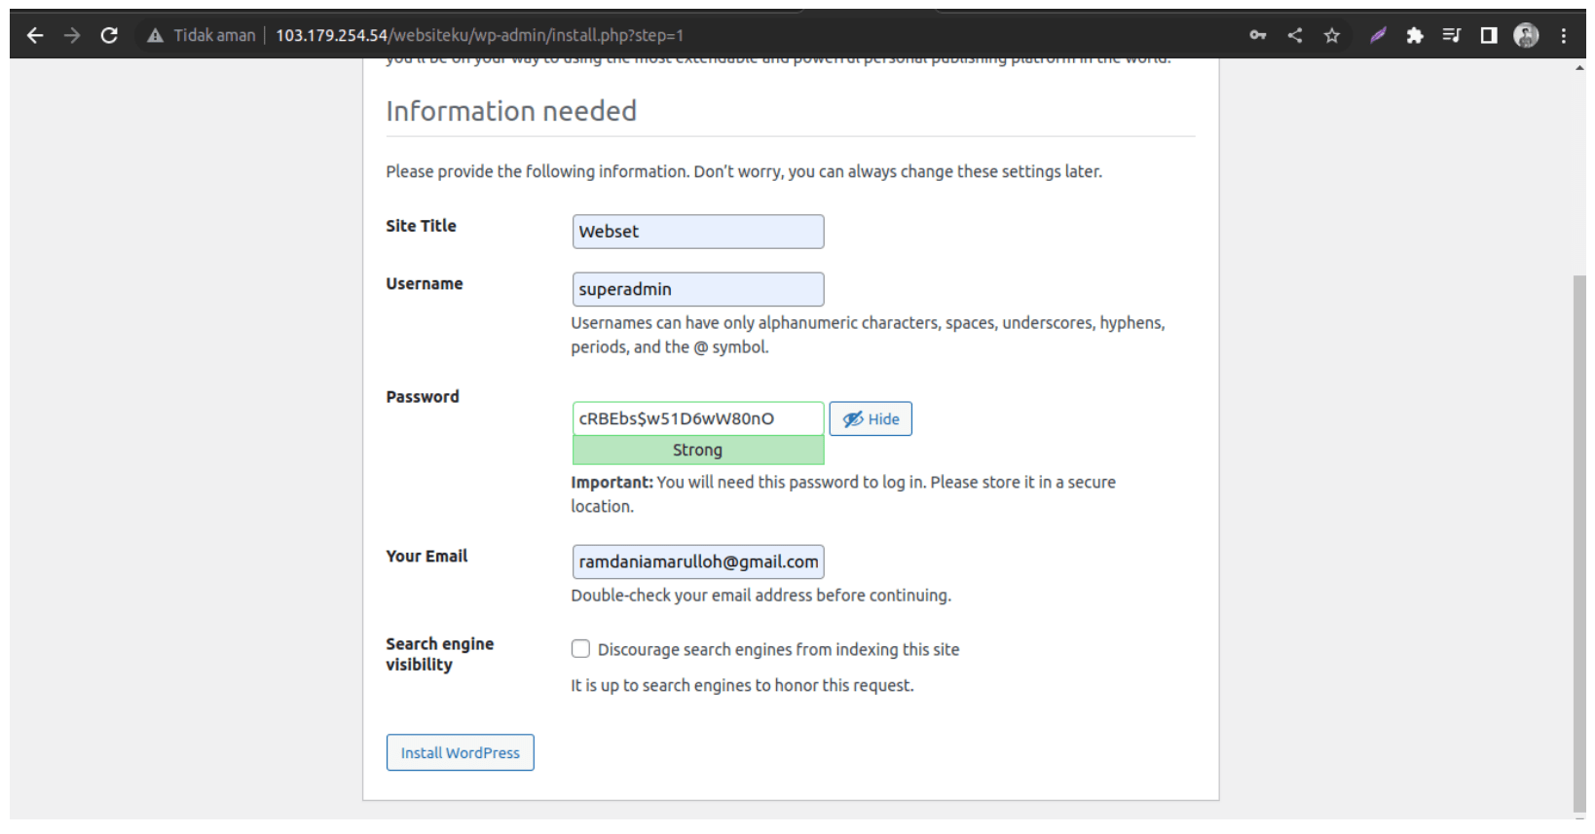Viewport: 1595px width, 834px height.
Task: Click the purple feather extension icon
Action: (x=1378, y=36)
